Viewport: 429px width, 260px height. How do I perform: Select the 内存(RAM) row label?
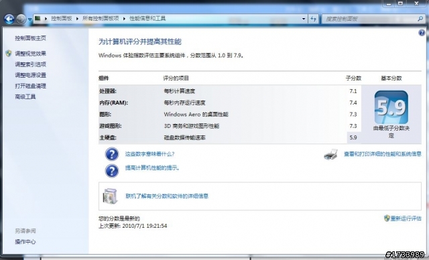(113, 103)
